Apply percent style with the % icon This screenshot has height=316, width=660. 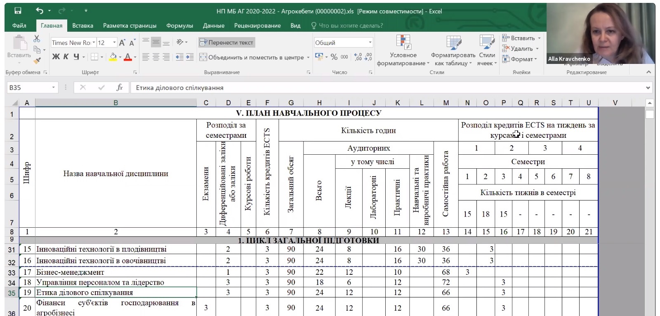click(x=334, y=57)
